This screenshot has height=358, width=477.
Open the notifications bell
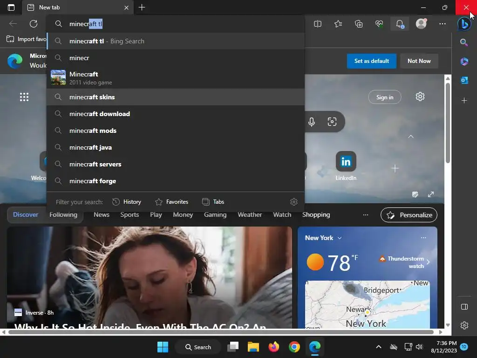coord(400,24)
